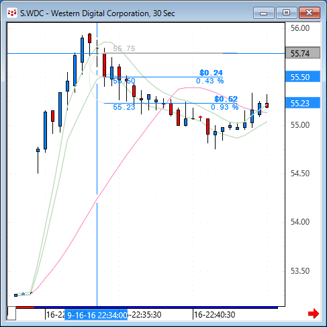This screenshot has height=327, width=327.
Task: Click the red segment of the bottom bar
Action: (x=25, y=307)
